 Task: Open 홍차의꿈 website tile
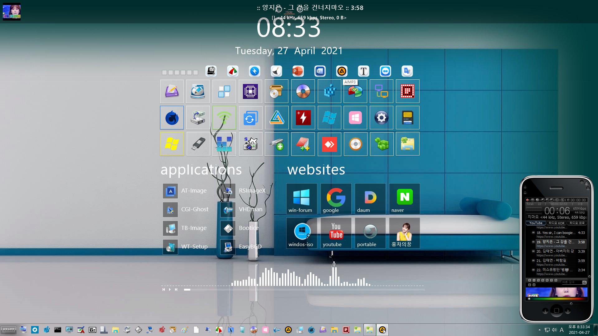(404, 233)
